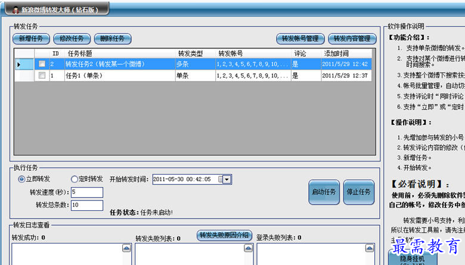Select the 定时转发 radio button
The height and width of the screenshot is (265, 465).
[x=74, y=179]
